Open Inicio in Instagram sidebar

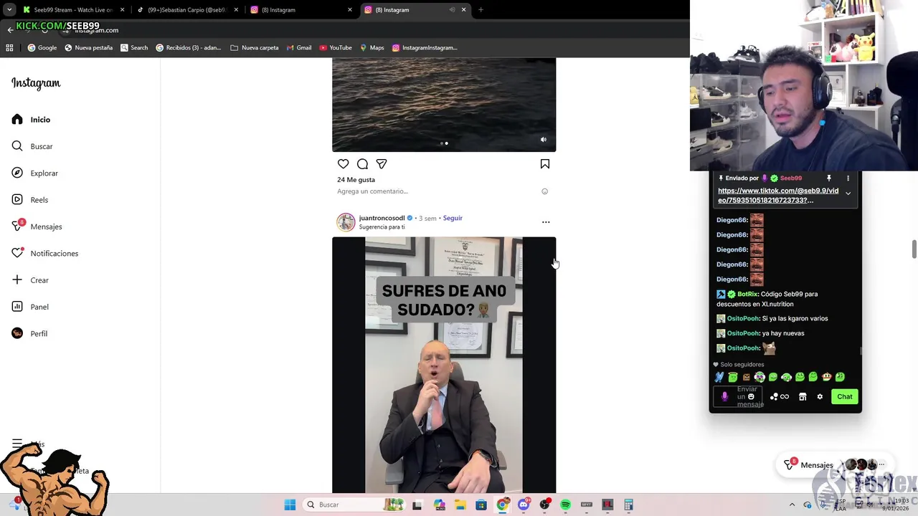pos(32,120)
